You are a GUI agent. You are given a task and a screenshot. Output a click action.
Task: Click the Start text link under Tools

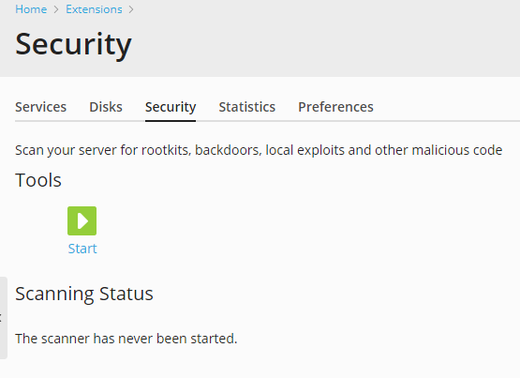(x=82, y=249)
